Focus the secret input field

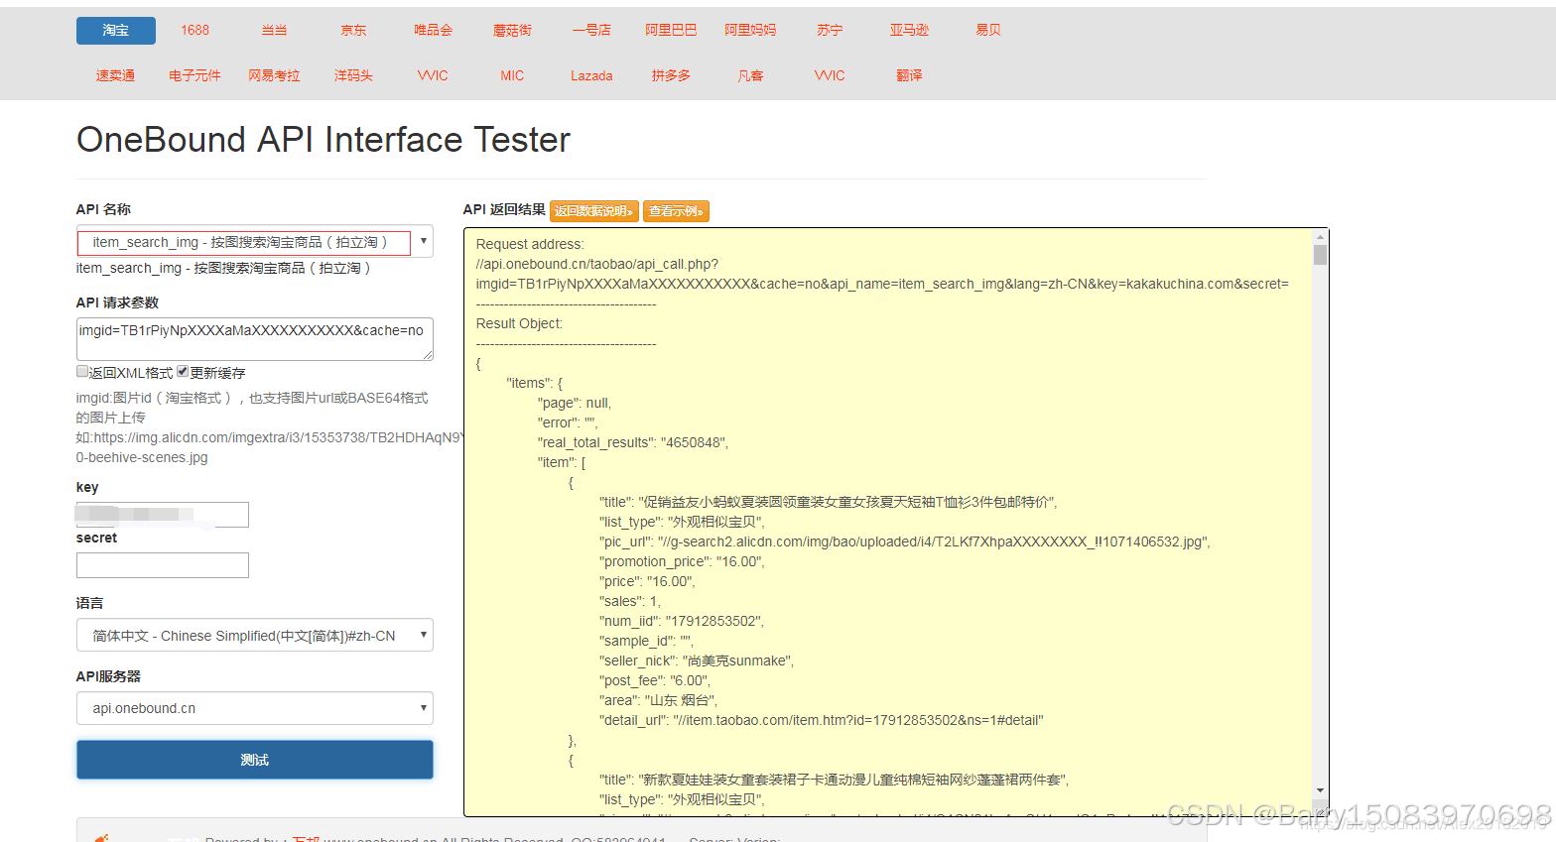click(163, 565)
